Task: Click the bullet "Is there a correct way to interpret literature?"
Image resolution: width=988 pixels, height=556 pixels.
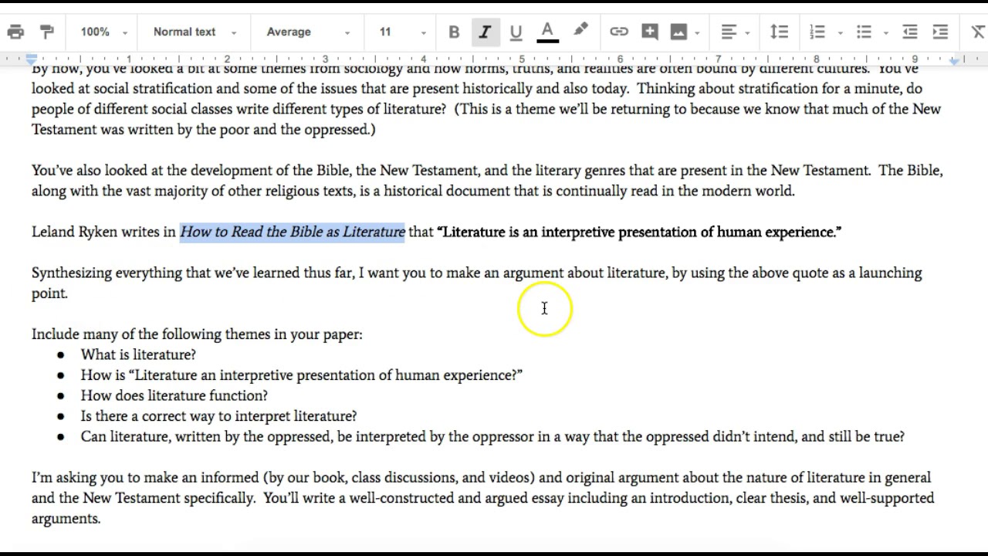Action: pyautogui.click(x=219, y=415)
